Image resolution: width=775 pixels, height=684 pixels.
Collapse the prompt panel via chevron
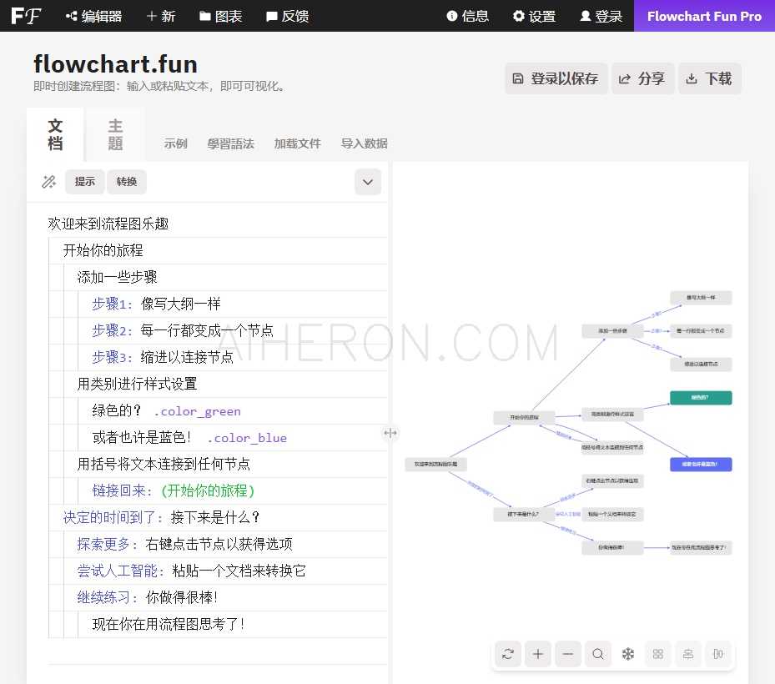click(367, 182)
